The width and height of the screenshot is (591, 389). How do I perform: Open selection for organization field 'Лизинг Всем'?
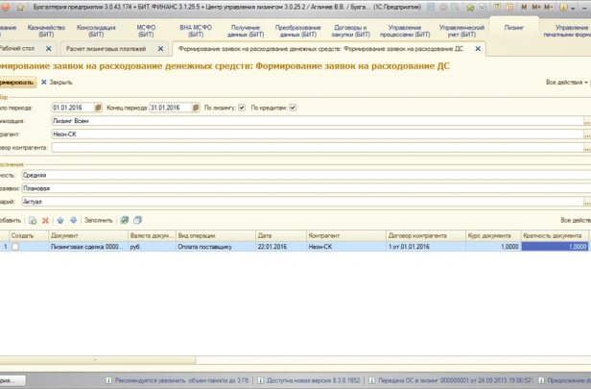coord(586,122)
